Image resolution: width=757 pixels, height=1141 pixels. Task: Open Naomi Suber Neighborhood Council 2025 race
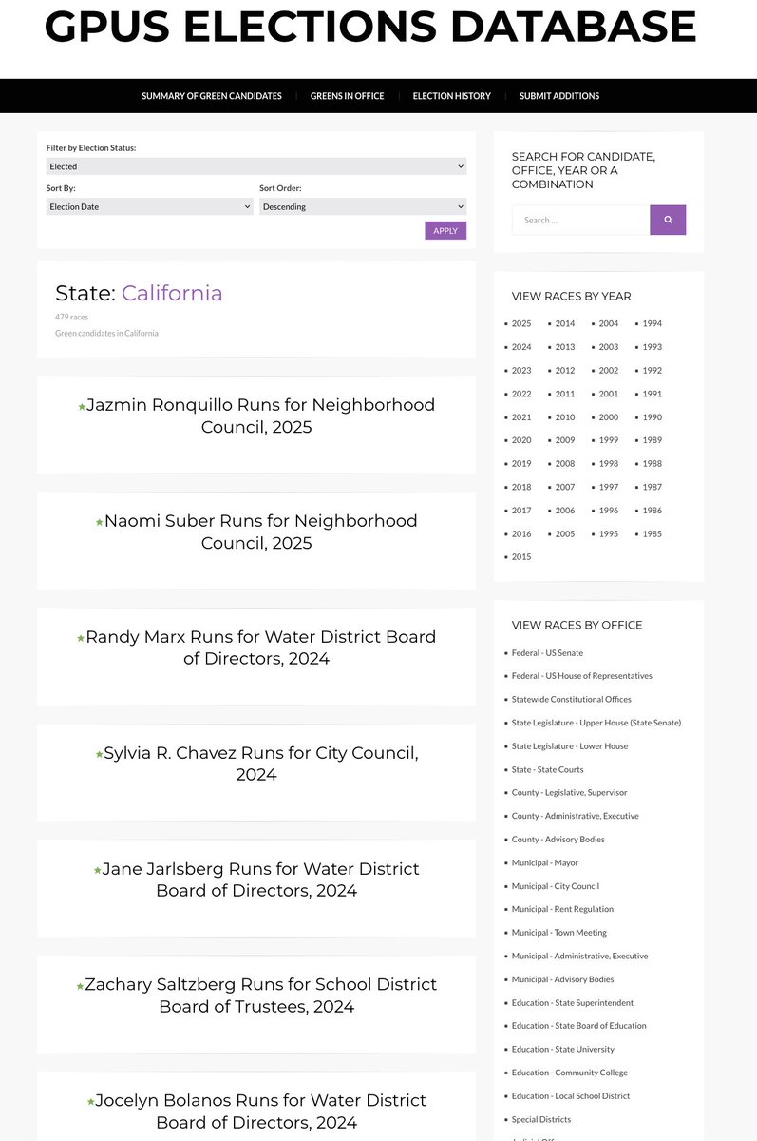pos(256,532)
